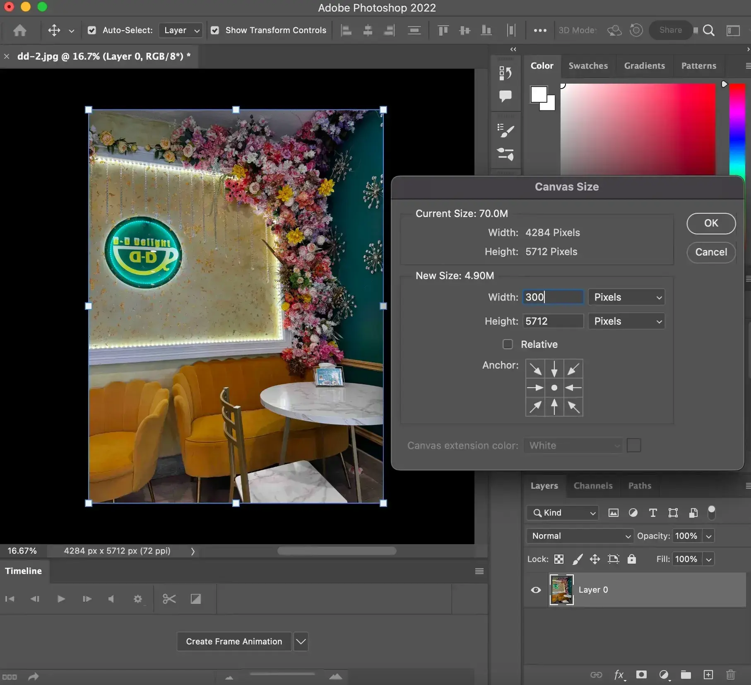Viewport: 751px width, 685px height.
Task: Pick a color from the color spectrum
Action: [638, 128]
